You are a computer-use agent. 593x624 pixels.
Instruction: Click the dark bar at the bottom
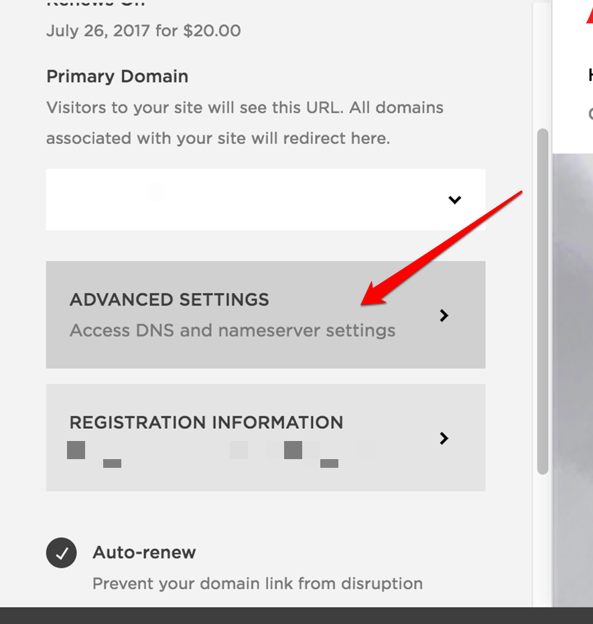(x=296, y=616)
